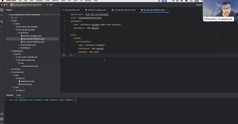Select common.yaml in the project tree

(x=26, y=84)
